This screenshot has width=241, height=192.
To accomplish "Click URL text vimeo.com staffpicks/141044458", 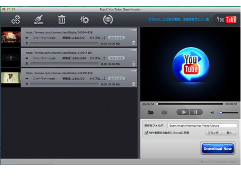I will click(59, 32).
